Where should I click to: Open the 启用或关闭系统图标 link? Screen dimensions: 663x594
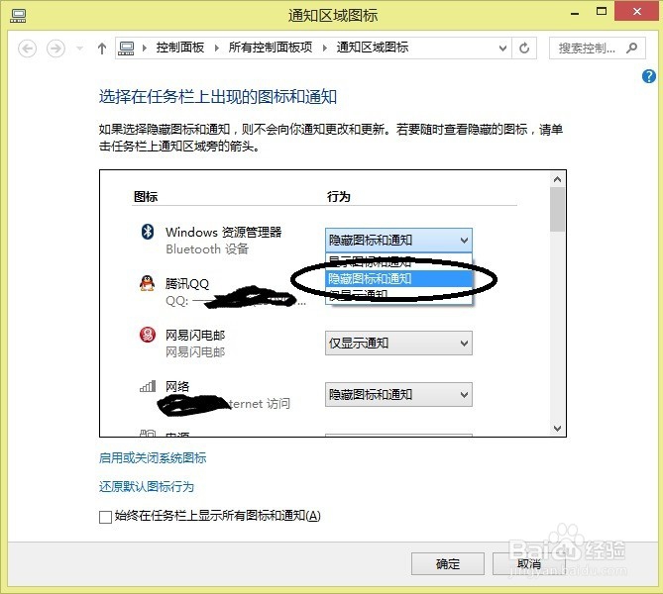click(x=153, y=458)
